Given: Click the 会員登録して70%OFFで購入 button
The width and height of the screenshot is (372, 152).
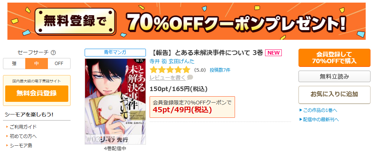Looking at the screenshot, I should [334, 58].
